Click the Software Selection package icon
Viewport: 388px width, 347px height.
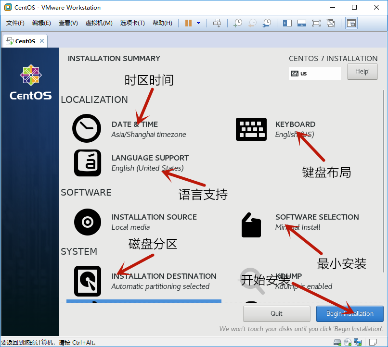251,225
